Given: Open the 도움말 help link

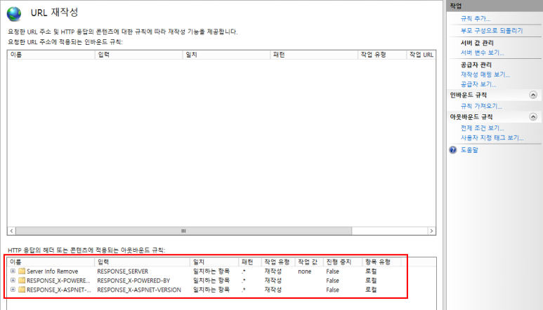Looking at the screenshot, I should click(x=469, y=150).
